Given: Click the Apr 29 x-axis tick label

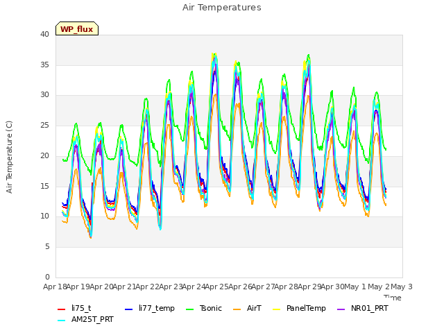Looking at the screenshot, I should point(309,287).
